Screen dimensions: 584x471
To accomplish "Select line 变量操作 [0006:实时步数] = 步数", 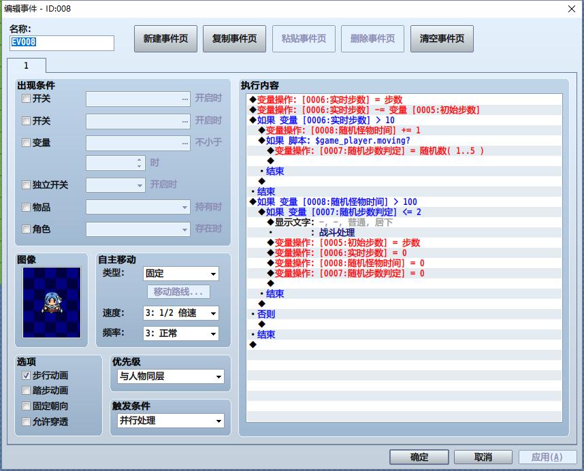I will [x=404, y=100].
